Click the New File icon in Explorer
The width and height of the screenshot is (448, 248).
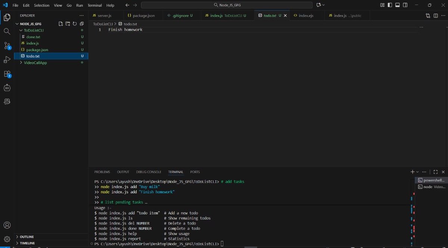(x=61, y=24)
